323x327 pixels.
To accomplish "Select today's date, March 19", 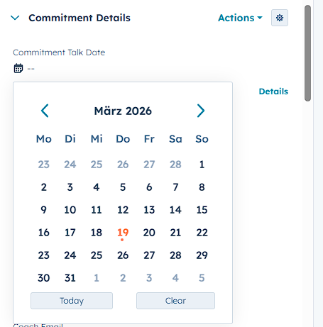I will coord(123,233).
